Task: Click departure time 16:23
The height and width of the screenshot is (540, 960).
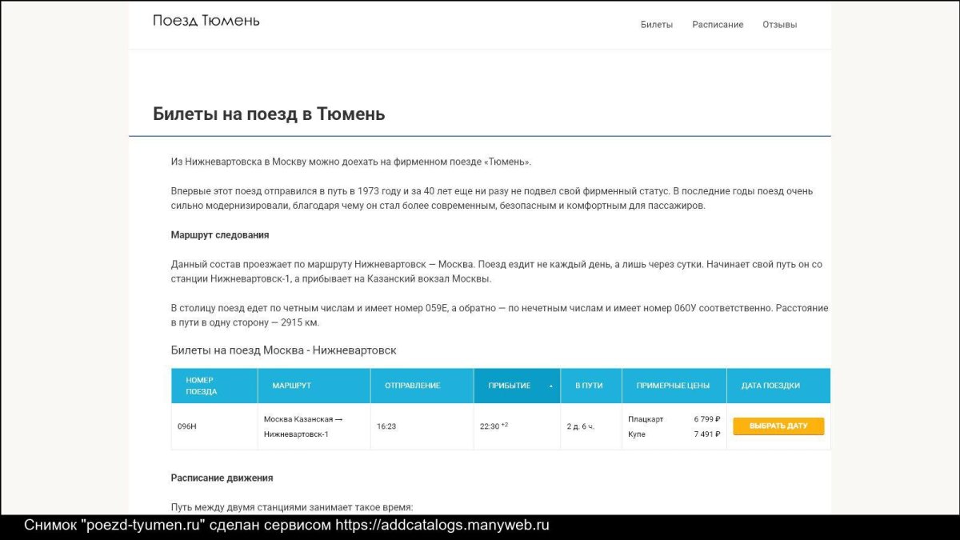Action: pos(386,426)
